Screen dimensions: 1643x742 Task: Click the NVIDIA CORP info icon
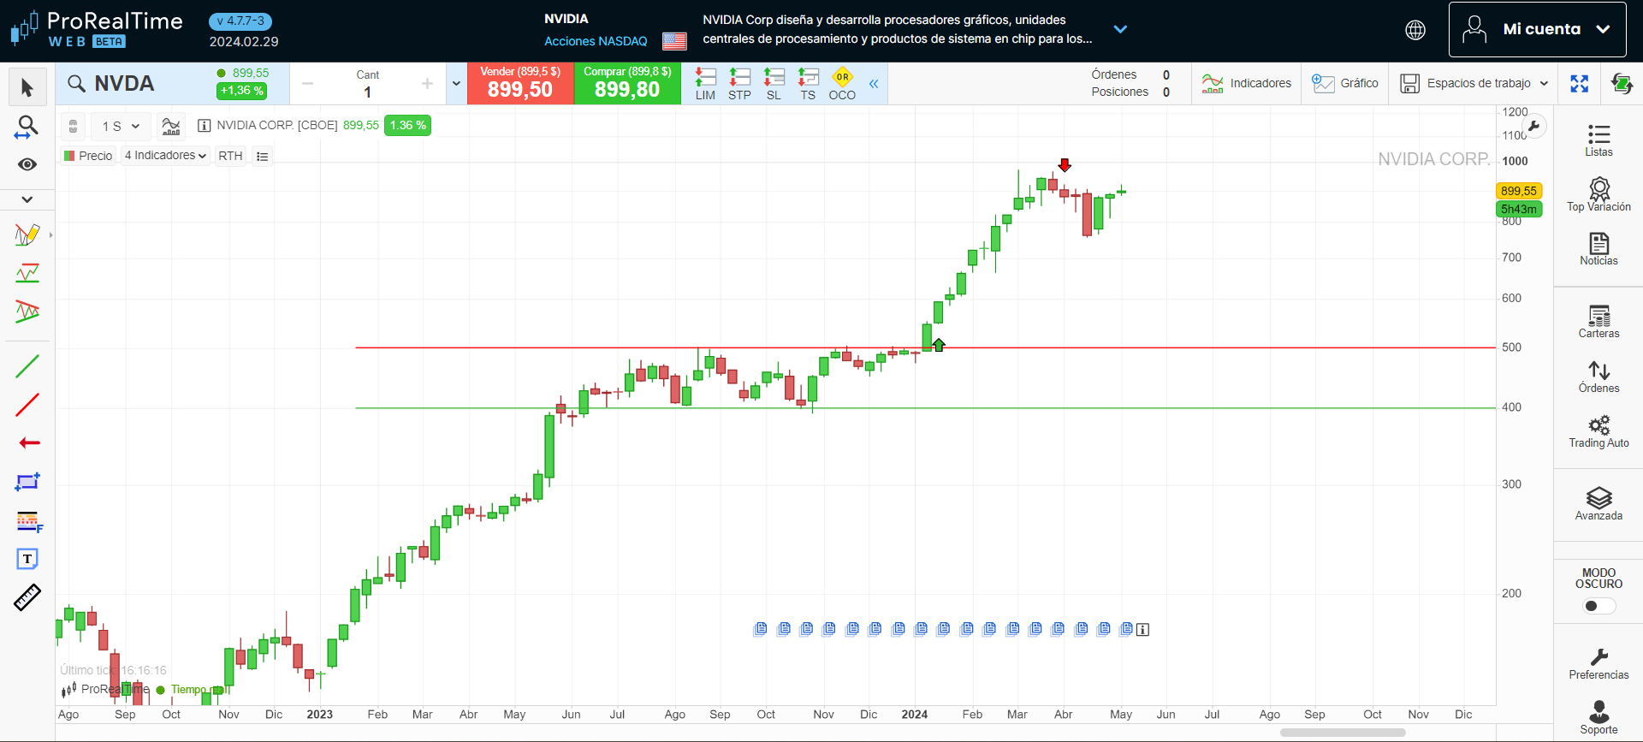coord(205,126)
